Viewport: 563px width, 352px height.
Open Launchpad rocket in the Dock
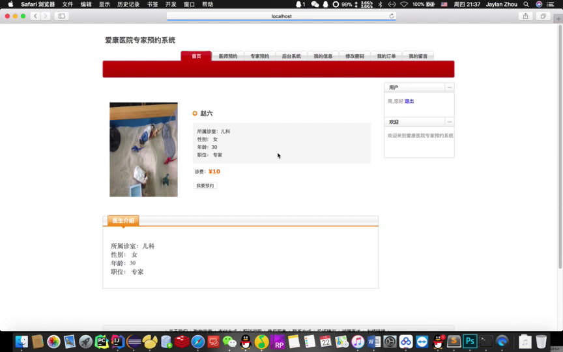(85, 342)
